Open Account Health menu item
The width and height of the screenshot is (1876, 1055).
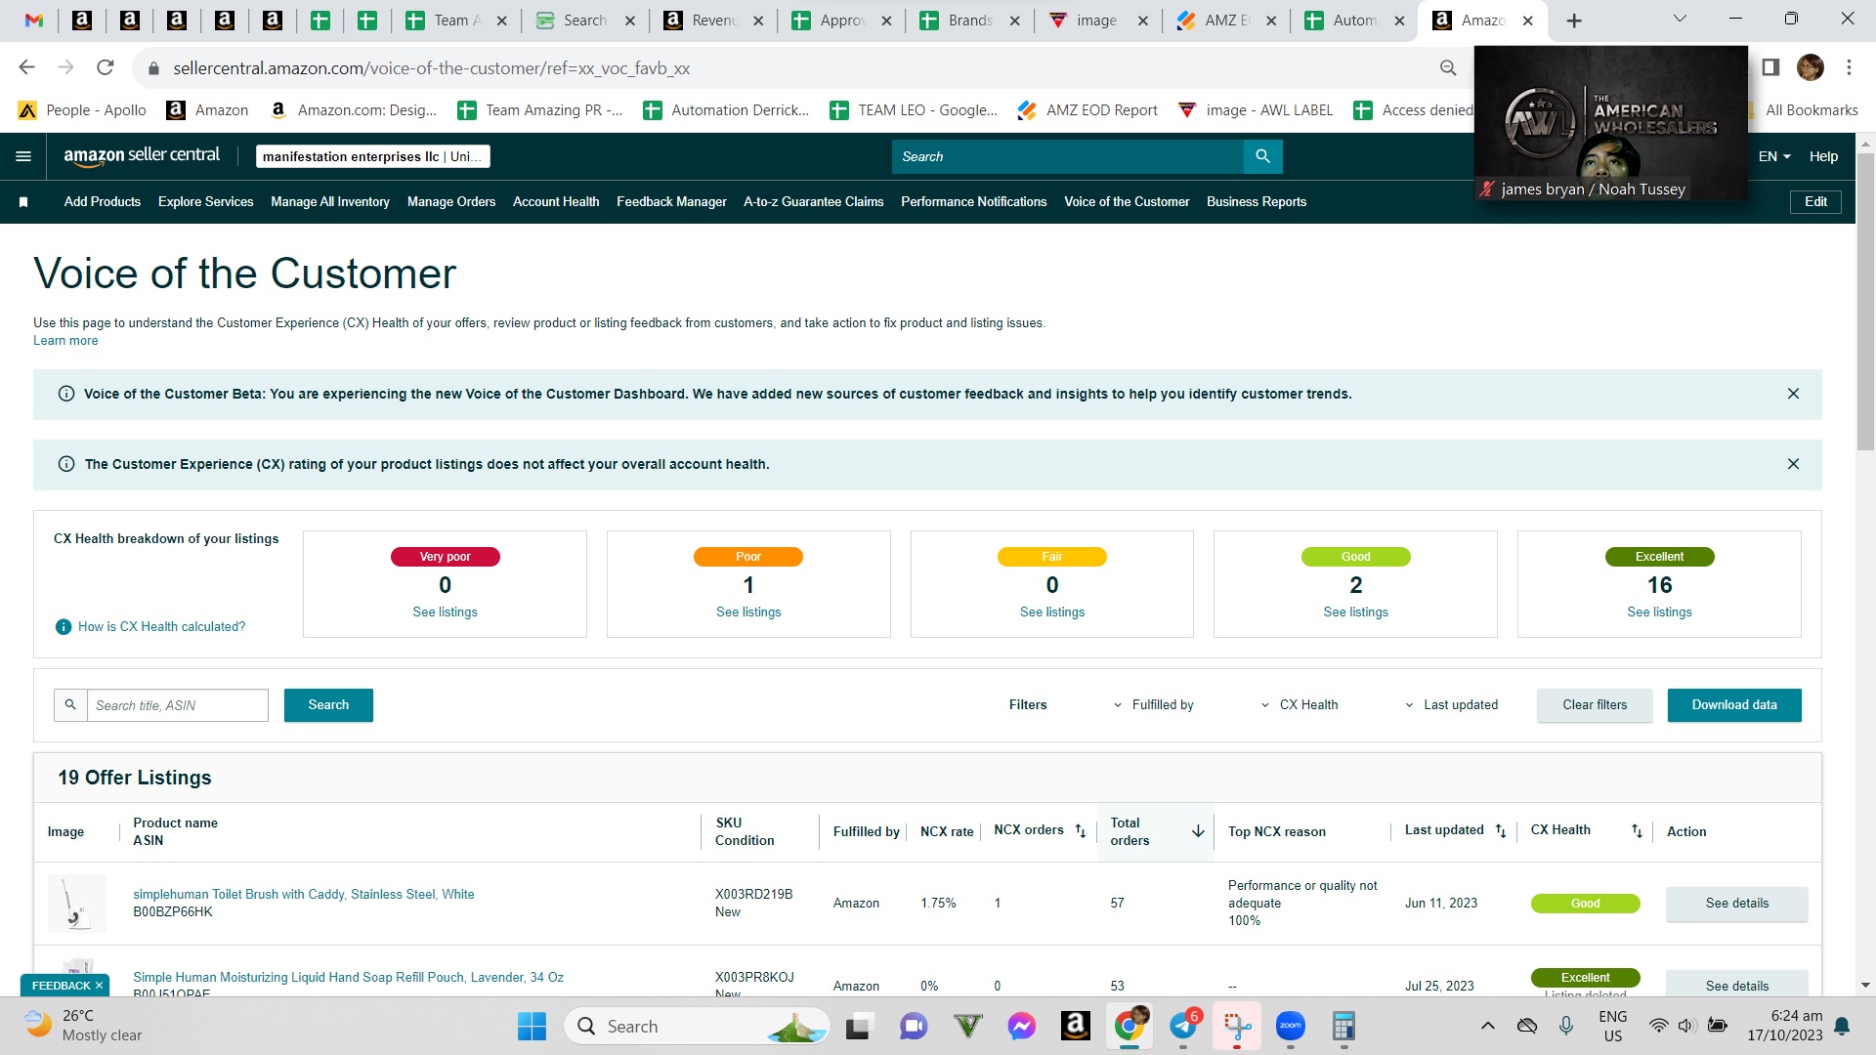[556, 202]
